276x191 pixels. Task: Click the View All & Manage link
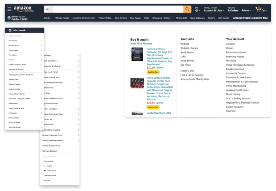click(x=141, y=43)
